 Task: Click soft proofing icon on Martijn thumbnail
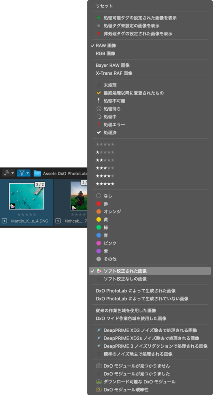coord(12,206)
